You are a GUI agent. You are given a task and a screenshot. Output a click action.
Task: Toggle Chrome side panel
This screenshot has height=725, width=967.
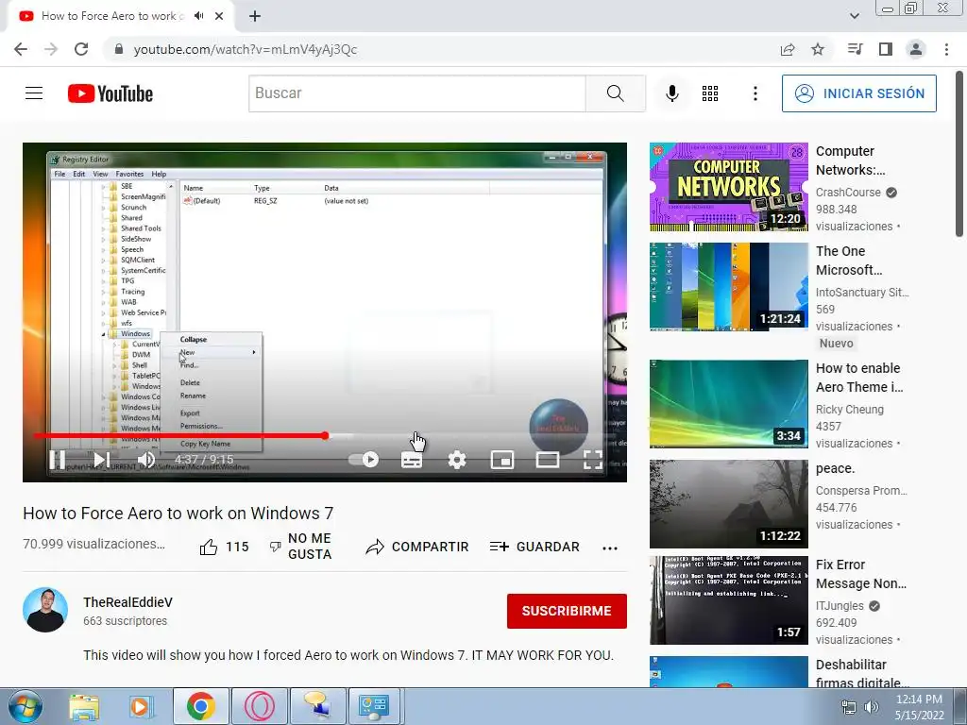pyautogui.click(x=886, y=49)
